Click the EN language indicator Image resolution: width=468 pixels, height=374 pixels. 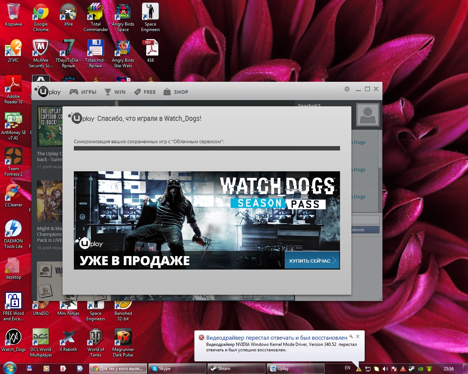click(347, 368)
